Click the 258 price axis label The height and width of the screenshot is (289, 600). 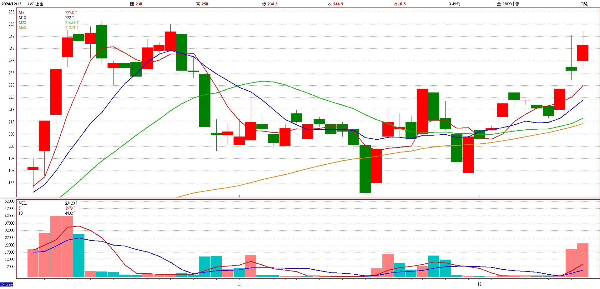pyautogui.click(x=11, y=12)
